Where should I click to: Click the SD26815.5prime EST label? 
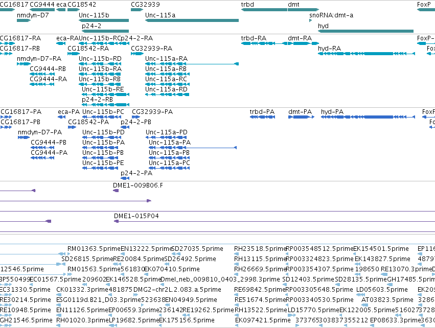click(x=87, y=259)
